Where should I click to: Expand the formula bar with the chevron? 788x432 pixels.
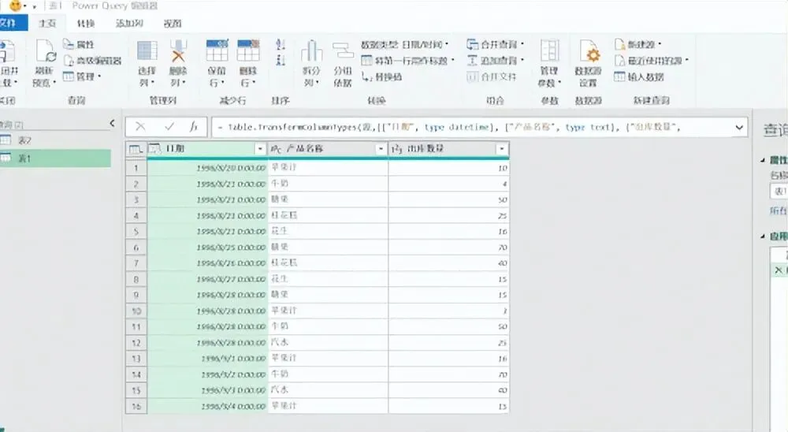coord(739,127)
